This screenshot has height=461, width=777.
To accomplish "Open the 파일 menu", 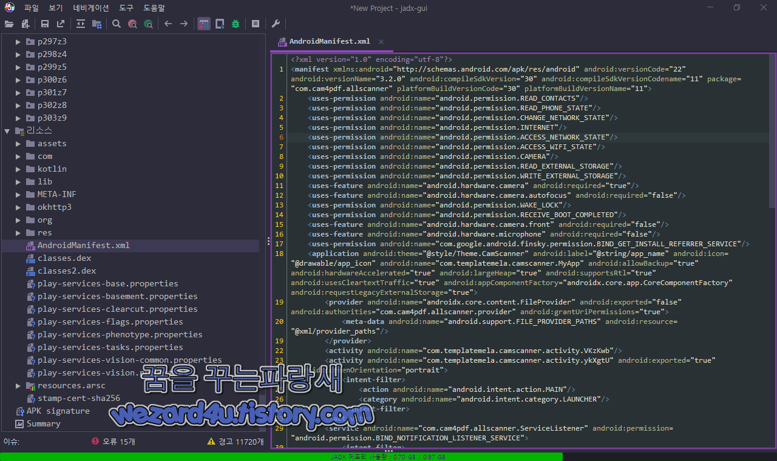I will coord(32,8).
